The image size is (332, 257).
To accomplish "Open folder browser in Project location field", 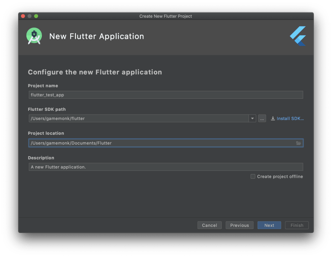I will click(298, 143).
